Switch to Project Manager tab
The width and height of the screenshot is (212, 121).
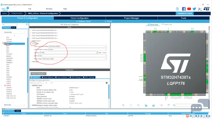(x=131, y=18)
